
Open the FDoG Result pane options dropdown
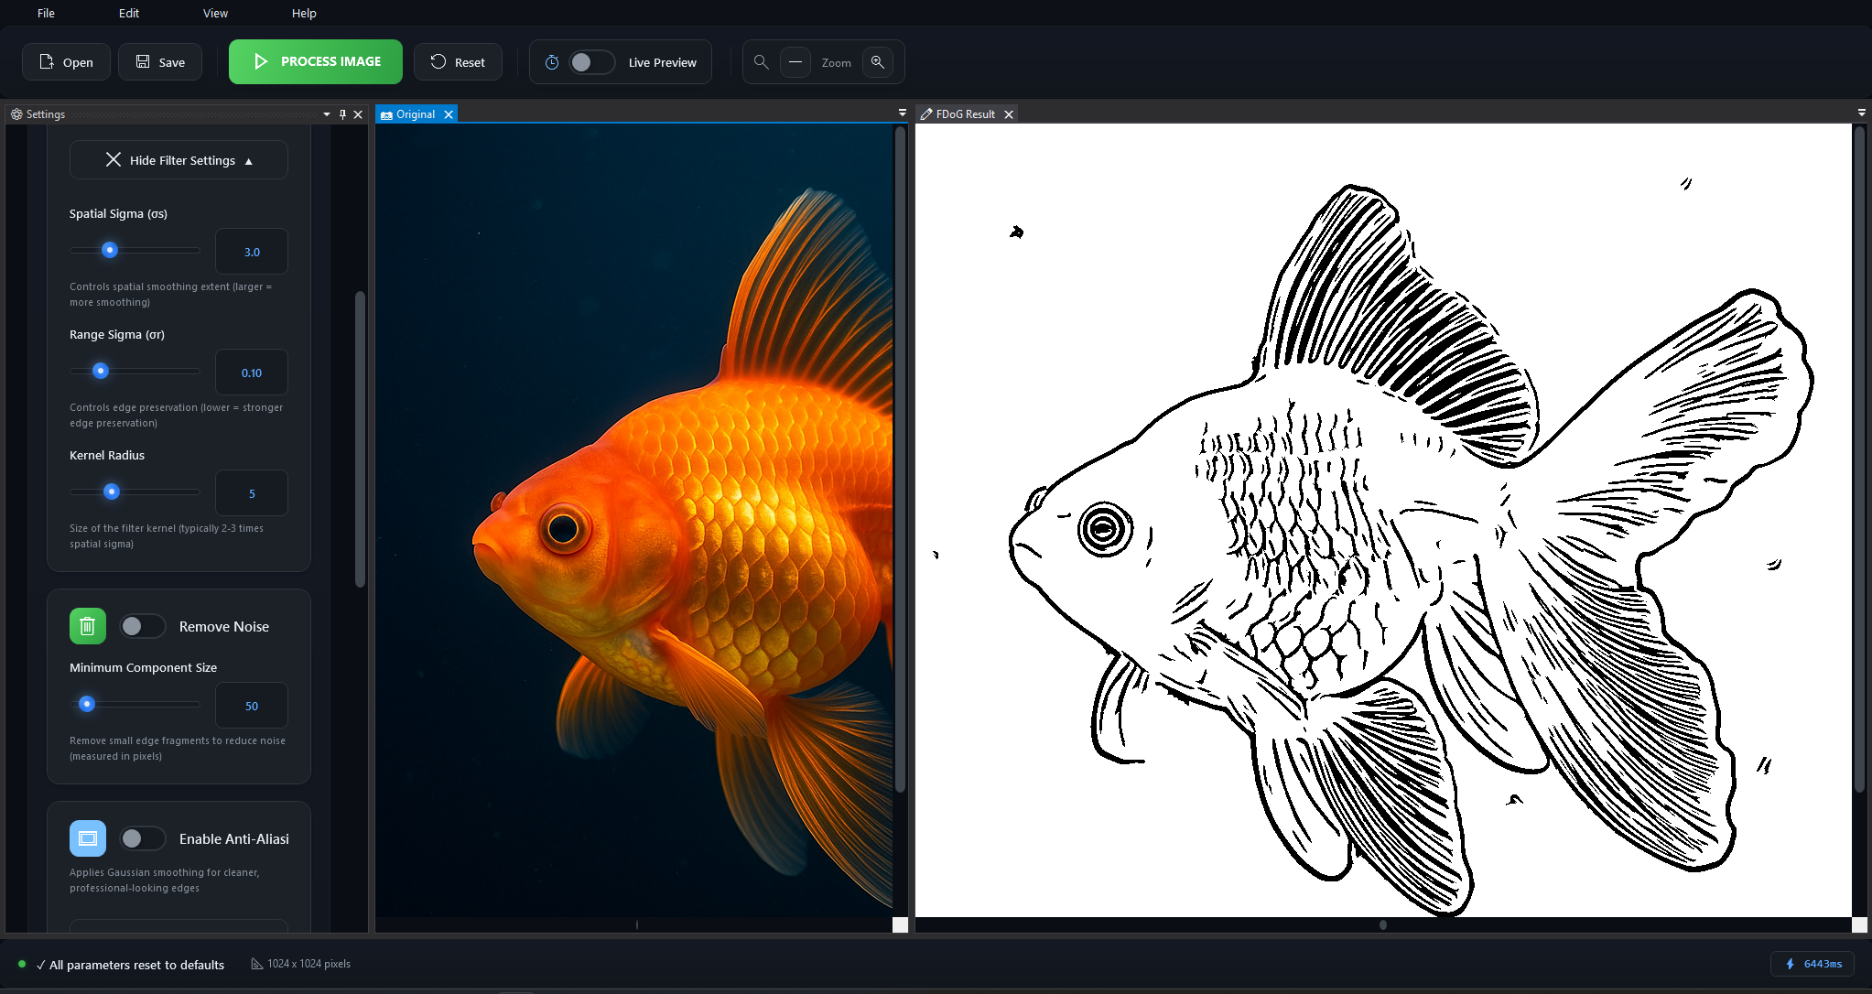[x=1861, y=113]
